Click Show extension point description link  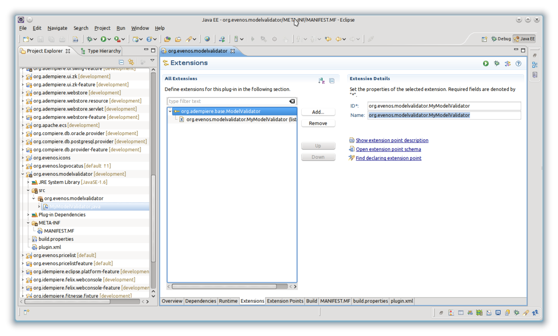pos(392,140)
